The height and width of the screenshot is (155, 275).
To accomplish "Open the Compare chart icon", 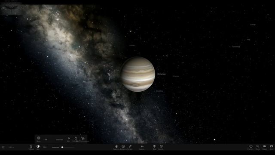I will point(142,146).
